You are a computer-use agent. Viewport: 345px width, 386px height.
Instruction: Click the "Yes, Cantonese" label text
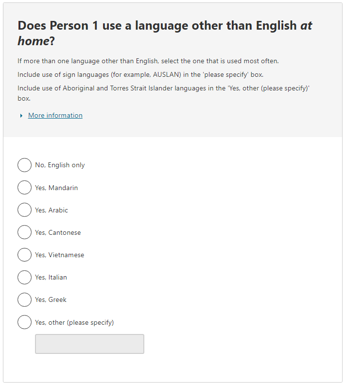[58, 232]
